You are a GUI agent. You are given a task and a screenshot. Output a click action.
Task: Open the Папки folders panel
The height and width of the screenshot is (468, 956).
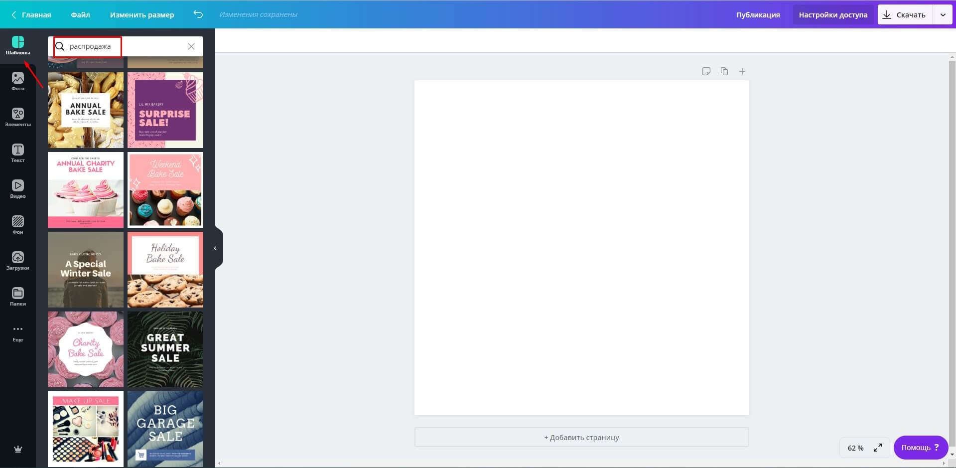[x=18, y=297]
